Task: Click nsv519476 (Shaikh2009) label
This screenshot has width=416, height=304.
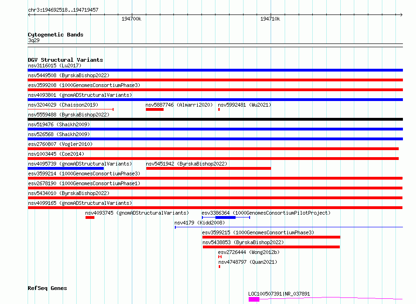Action: pyautogui.click(x=59, y=124)
